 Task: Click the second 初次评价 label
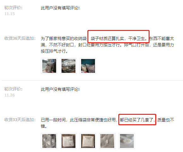(13, 89)
